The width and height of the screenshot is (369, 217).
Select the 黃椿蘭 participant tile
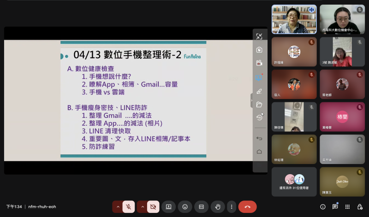coord(342,117)
